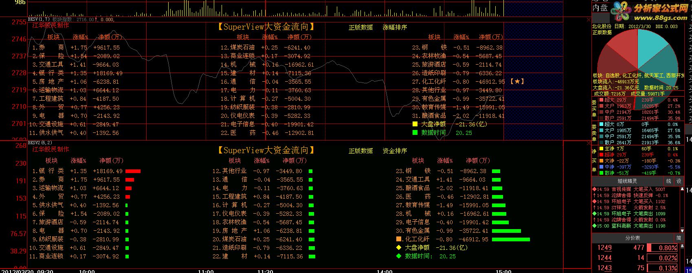Click red 超净 legend square
The image size is (692, 273).
click(601, 155)
